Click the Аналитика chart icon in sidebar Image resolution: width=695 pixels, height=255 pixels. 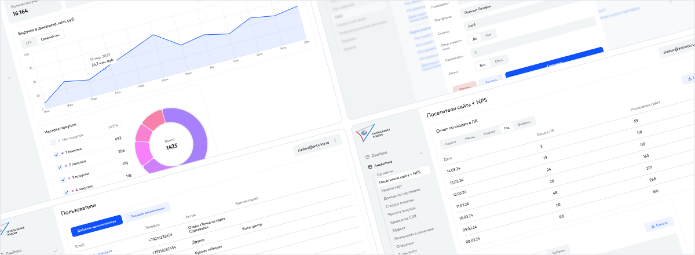(x=370, y=166)
